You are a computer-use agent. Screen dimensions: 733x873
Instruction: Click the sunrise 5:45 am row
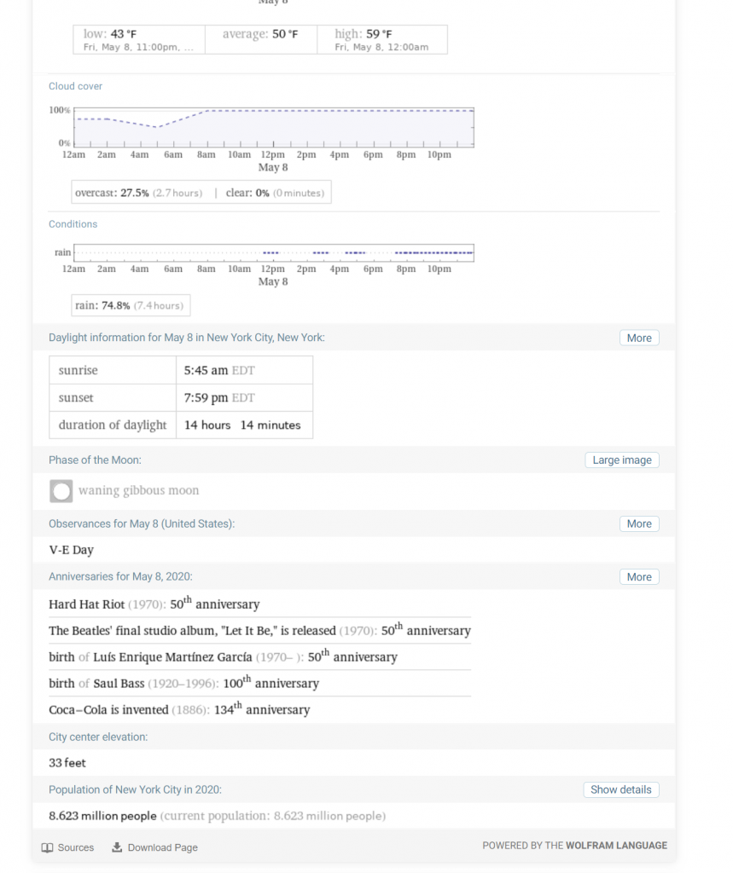tap(181, 371)
